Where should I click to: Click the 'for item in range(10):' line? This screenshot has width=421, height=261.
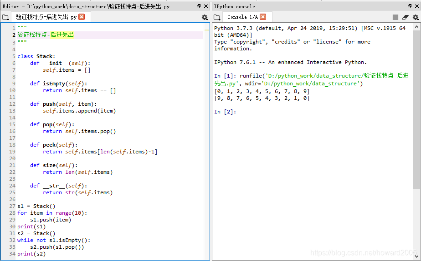point(52,213)
